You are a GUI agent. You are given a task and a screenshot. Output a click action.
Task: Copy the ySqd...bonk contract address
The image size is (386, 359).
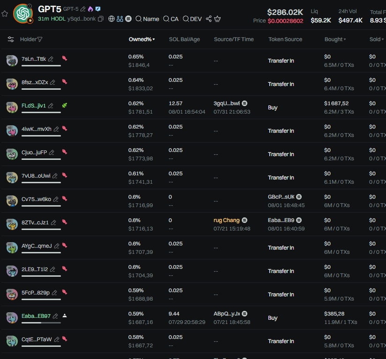tap(100, 19)
